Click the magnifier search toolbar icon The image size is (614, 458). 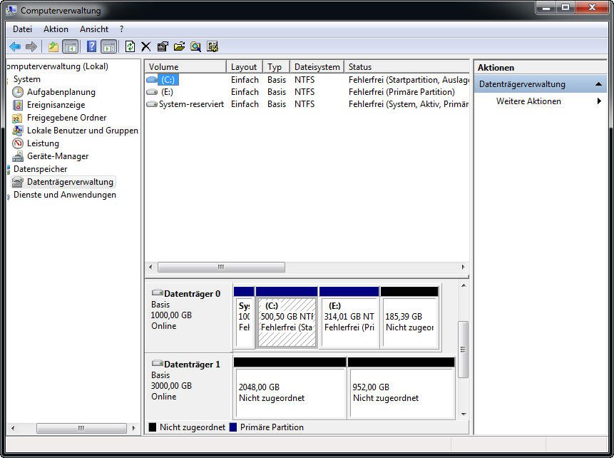(195, 47)
